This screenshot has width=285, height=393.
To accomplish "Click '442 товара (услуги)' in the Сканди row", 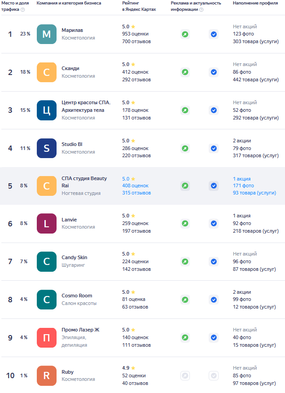I will [x=256, y=79].
